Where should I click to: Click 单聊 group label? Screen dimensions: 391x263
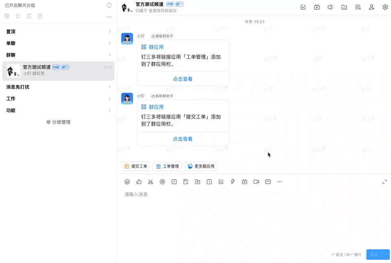pos(11,44)
